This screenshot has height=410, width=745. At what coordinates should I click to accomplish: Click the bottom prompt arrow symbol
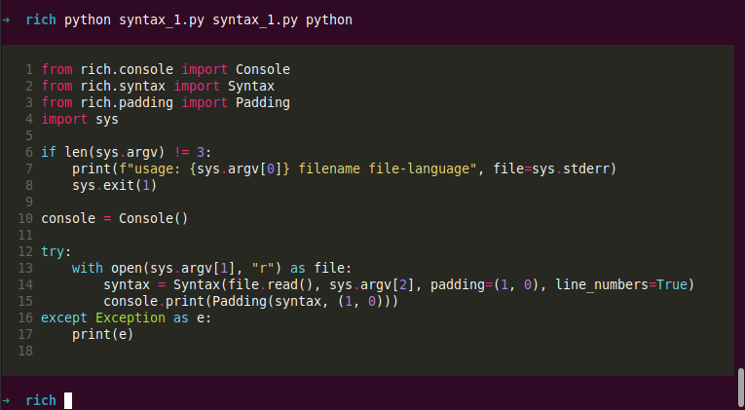pos(6,400)
